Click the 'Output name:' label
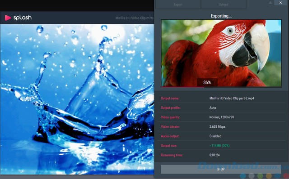 coord(170,98)
